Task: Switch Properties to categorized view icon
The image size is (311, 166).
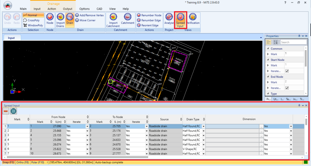Action: pos(268,42)
